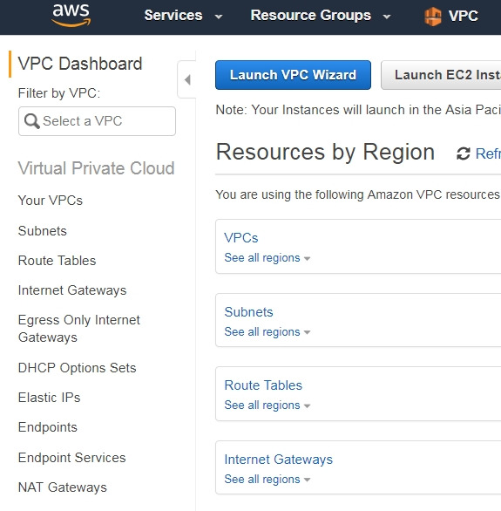Open Endpoints in the sidebar
Viewport: 501px width, 511px height.
[48, 427]
